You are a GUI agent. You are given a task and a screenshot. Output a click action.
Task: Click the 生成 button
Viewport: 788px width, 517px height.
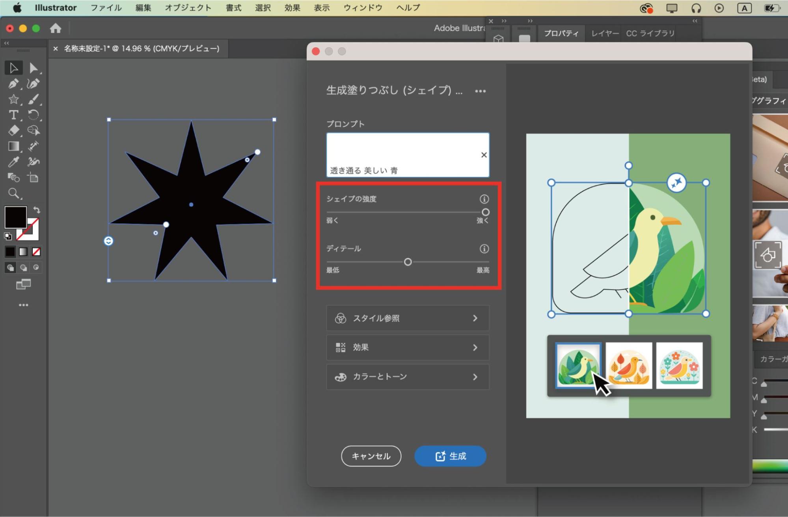[x=450, y=456]
